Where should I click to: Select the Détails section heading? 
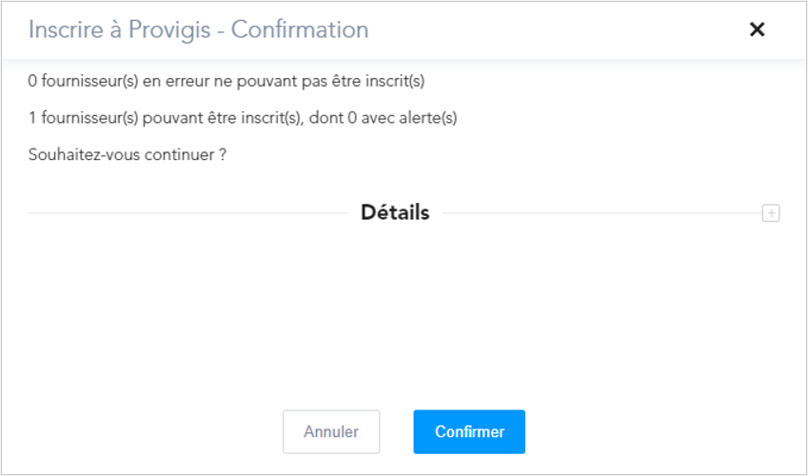(x=395, y=212)
